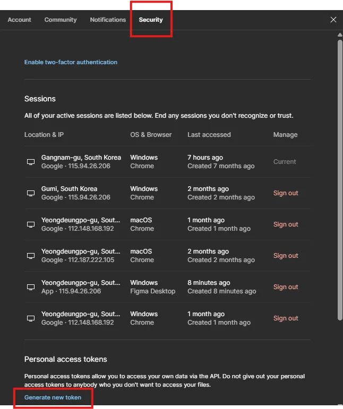Sign out the Gumi, South Korea session
This screenshot has height=409, width=343.
pyautogui.click(x=286, y=193)
